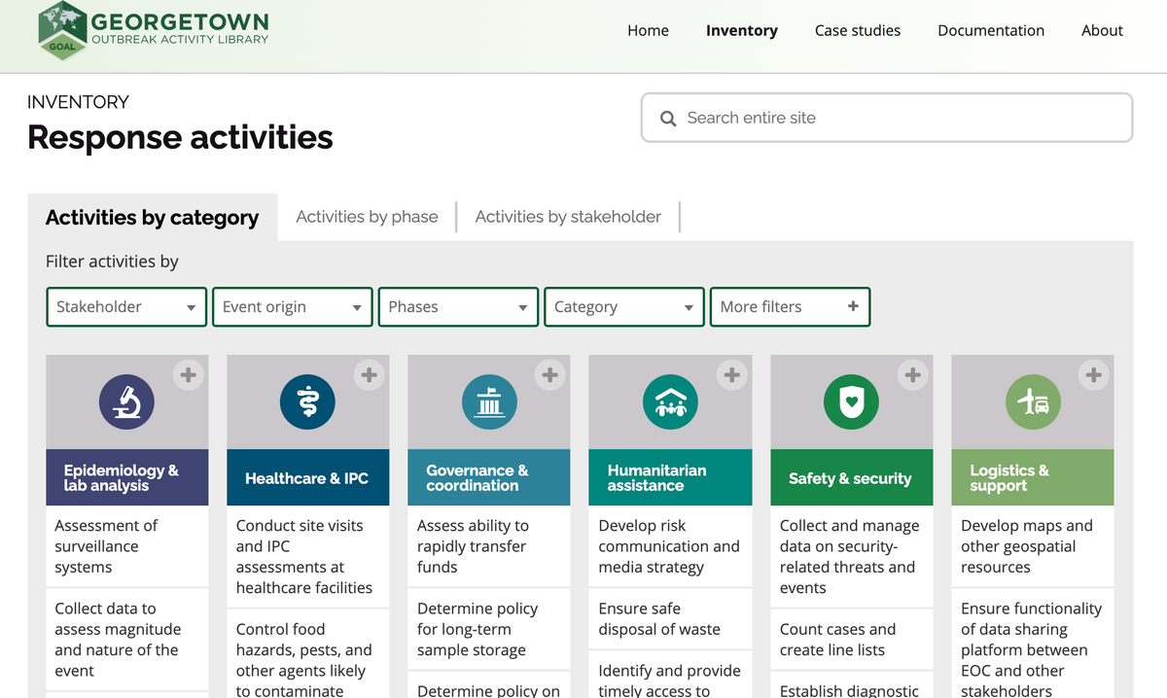The image size is (1167, 698).
Task: Open the Category filter dropdown
Action: pyautogui.click(x=624, y=306)
